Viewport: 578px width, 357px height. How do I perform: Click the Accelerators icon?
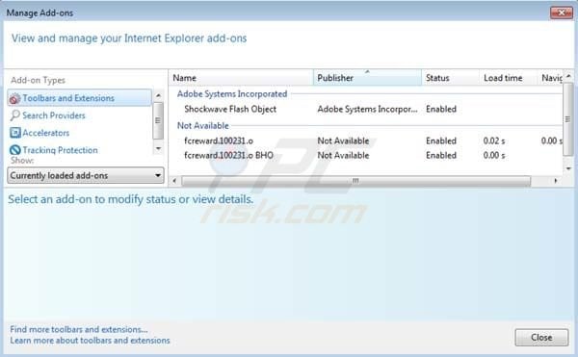[15, 133]
